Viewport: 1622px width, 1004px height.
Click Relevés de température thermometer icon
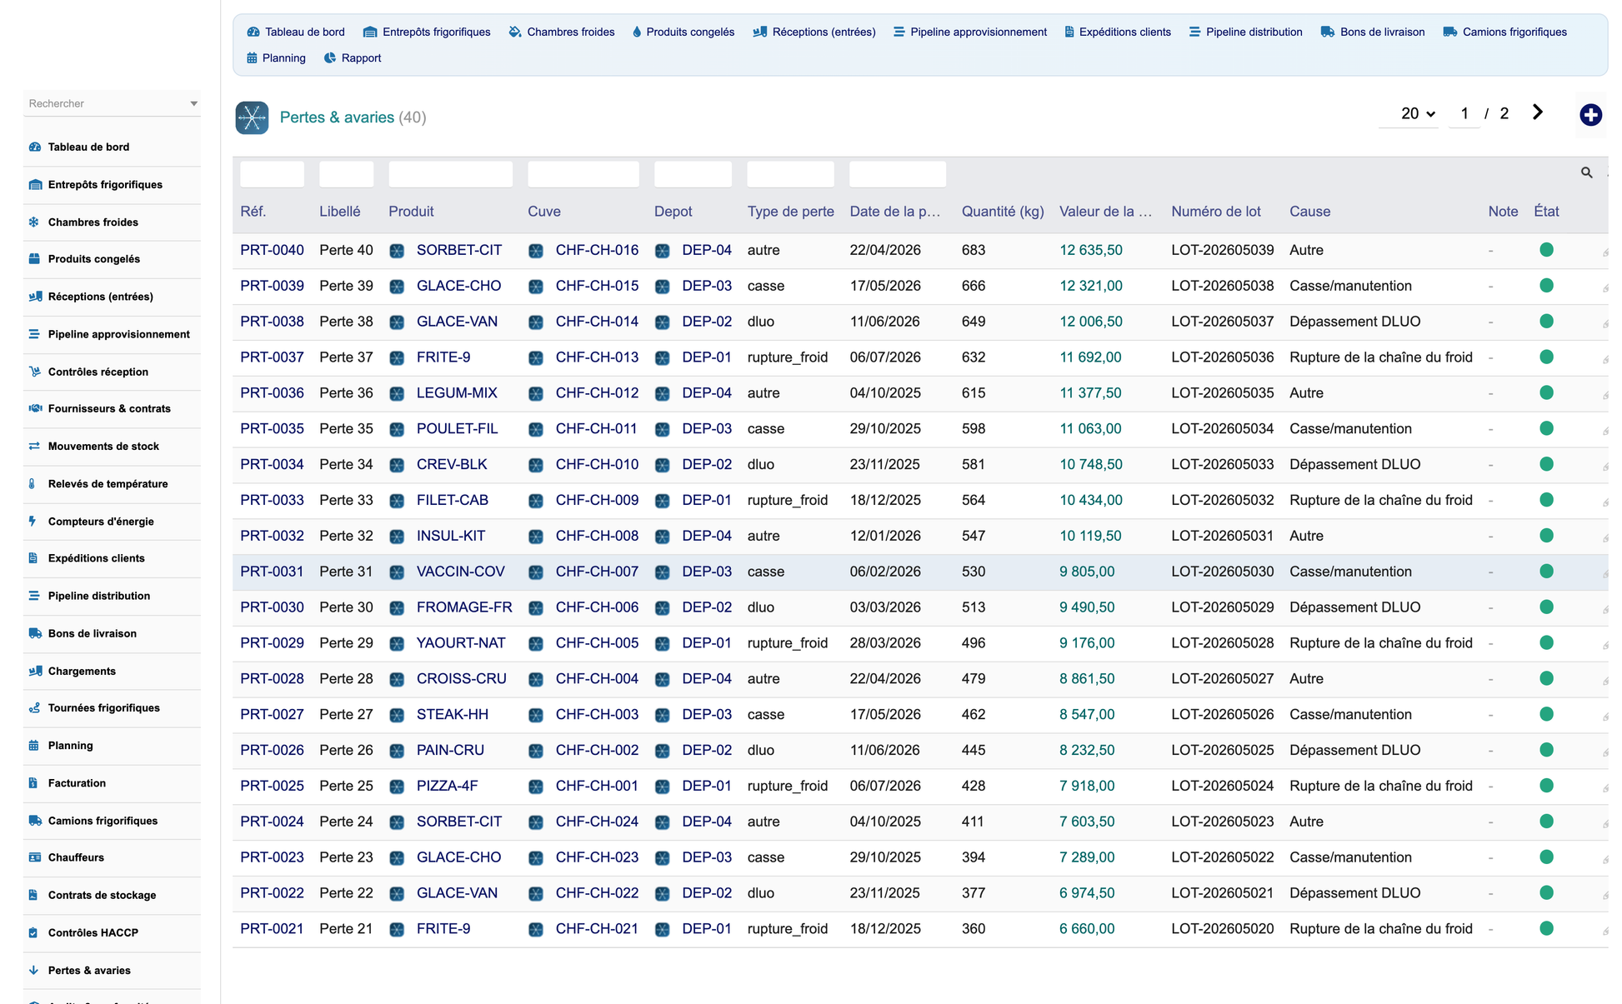pyautogui.click(x=33, y=483)
